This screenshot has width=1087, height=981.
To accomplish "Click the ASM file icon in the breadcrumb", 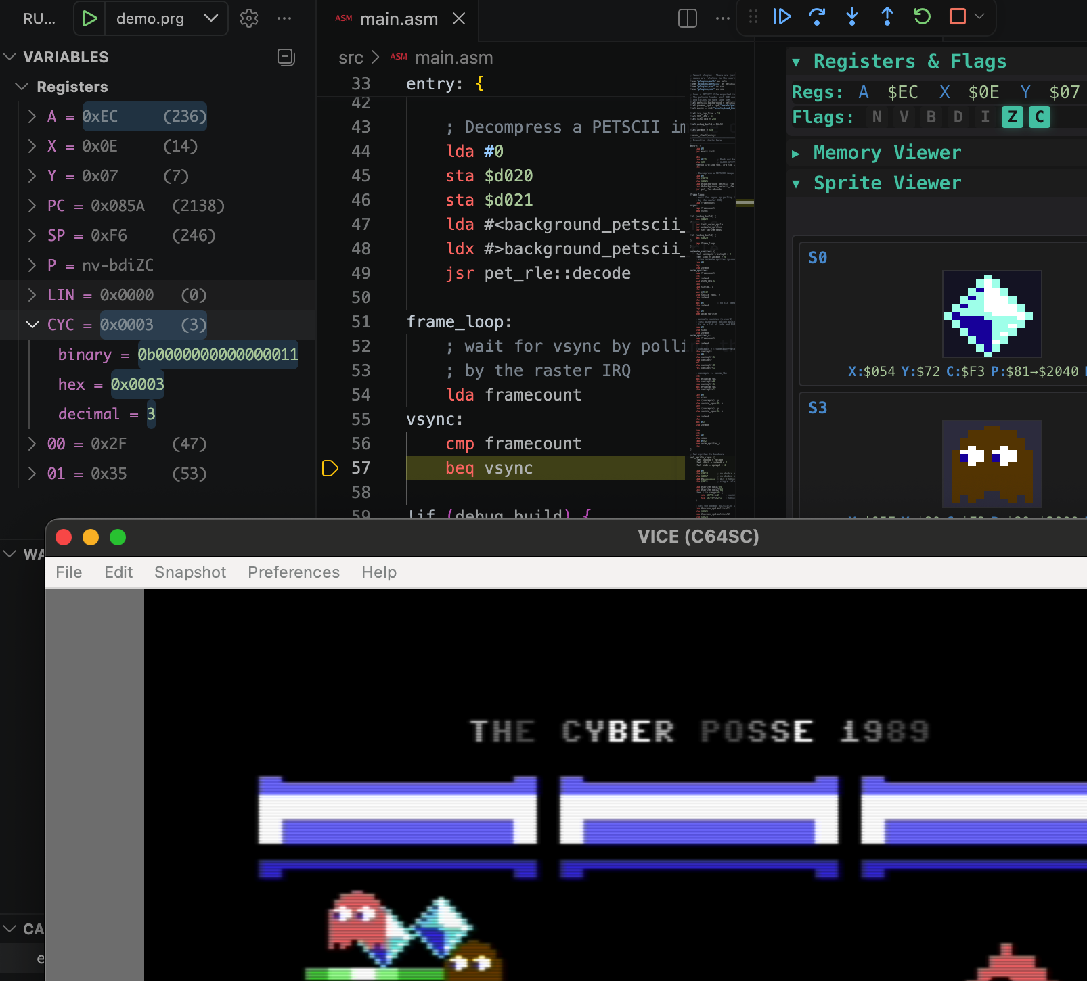I will pyautogui.click(x=399, y=57).
